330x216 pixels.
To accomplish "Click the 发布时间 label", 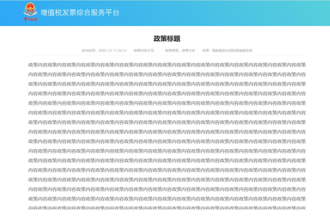I will 89,51.
